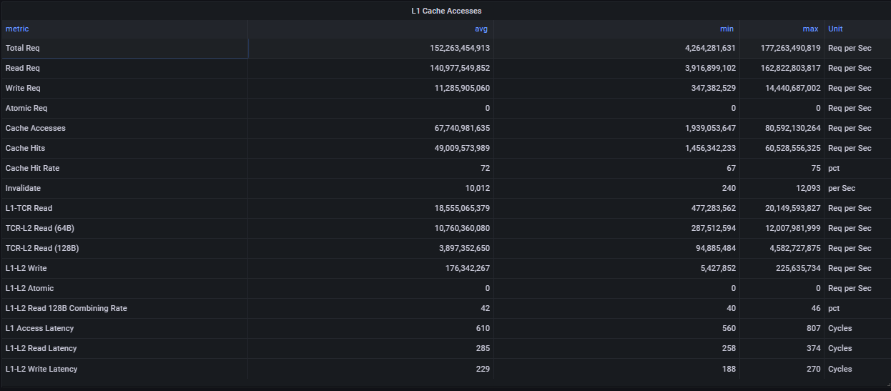This screenshot has width=891, height=391.
Task: Select the TCR-L2 Read (128B) metric cell
Action: 125,248
